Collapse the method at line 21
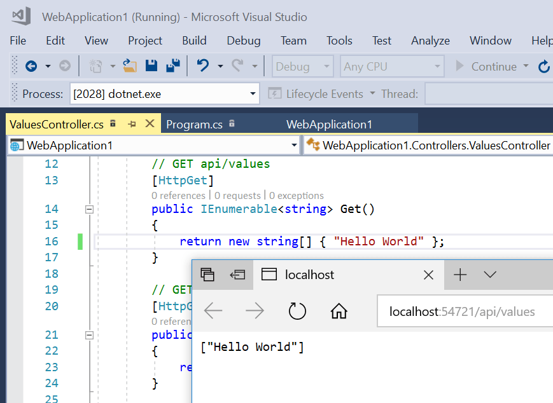The image size is (553, 403). (89, 335)
